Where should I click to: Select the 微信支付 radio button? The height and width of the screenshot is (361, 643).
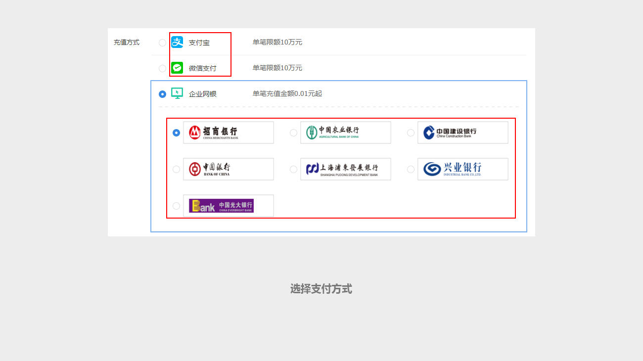coord(162,68)
